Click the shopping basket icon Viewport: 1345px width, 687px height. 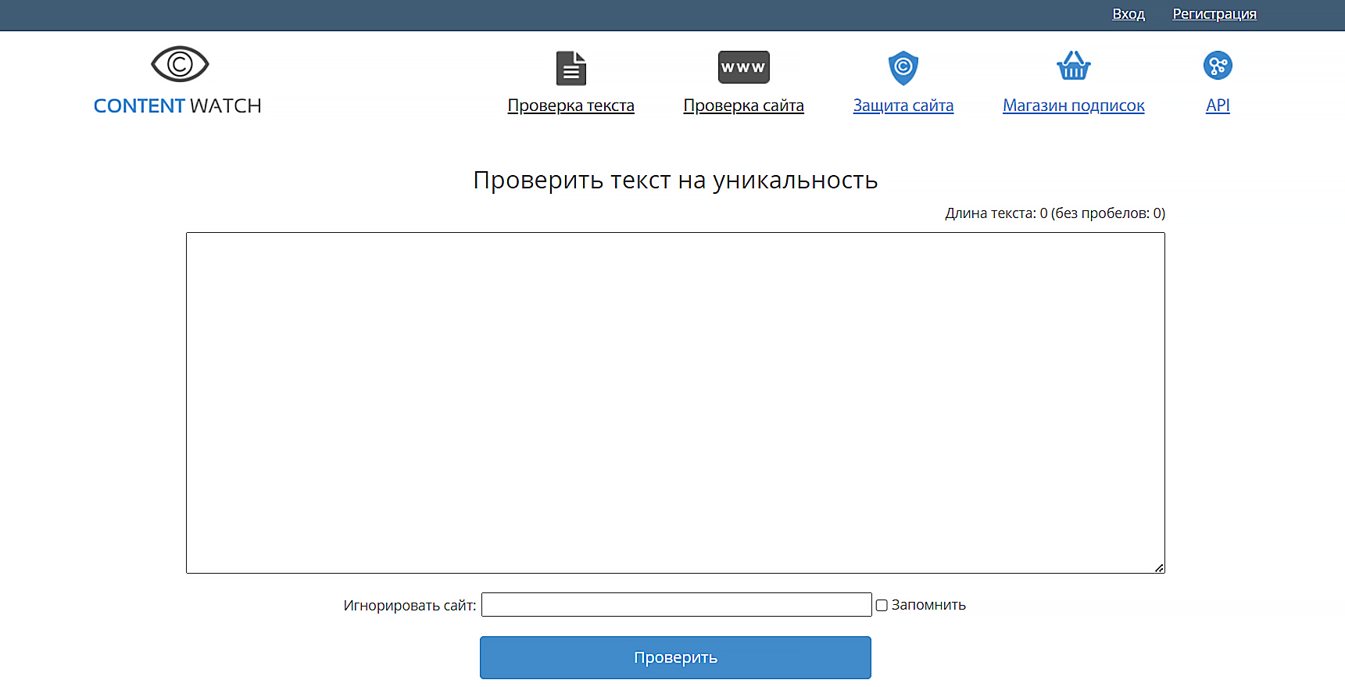click(1074, 66)
